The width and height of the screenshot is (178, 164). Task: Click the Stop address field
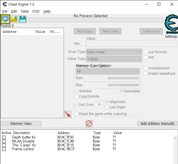click(112, 85)
